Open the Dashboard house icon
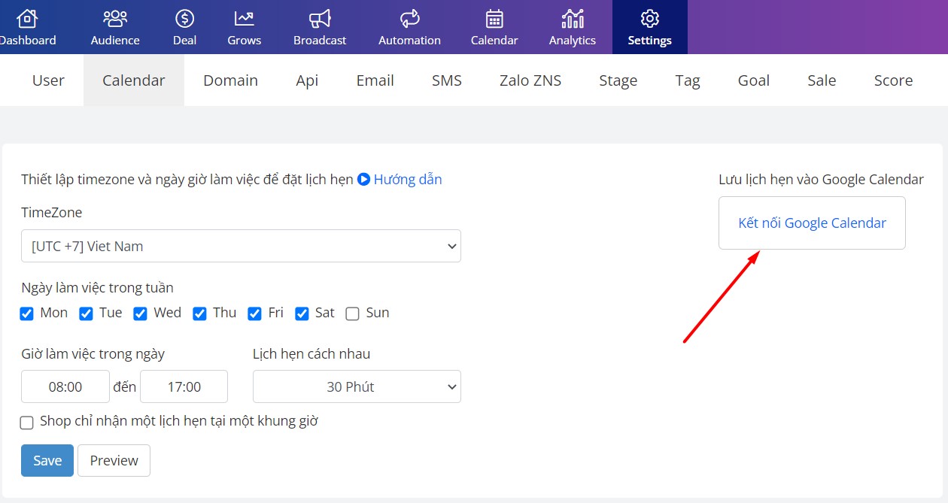948x503 pixels. (x=27, y=18)
